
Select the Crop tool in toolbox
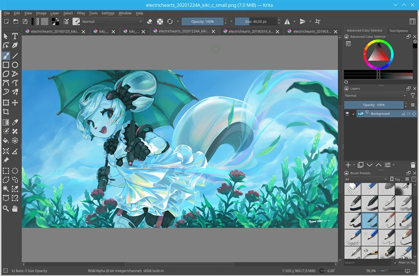click(6, 112)
